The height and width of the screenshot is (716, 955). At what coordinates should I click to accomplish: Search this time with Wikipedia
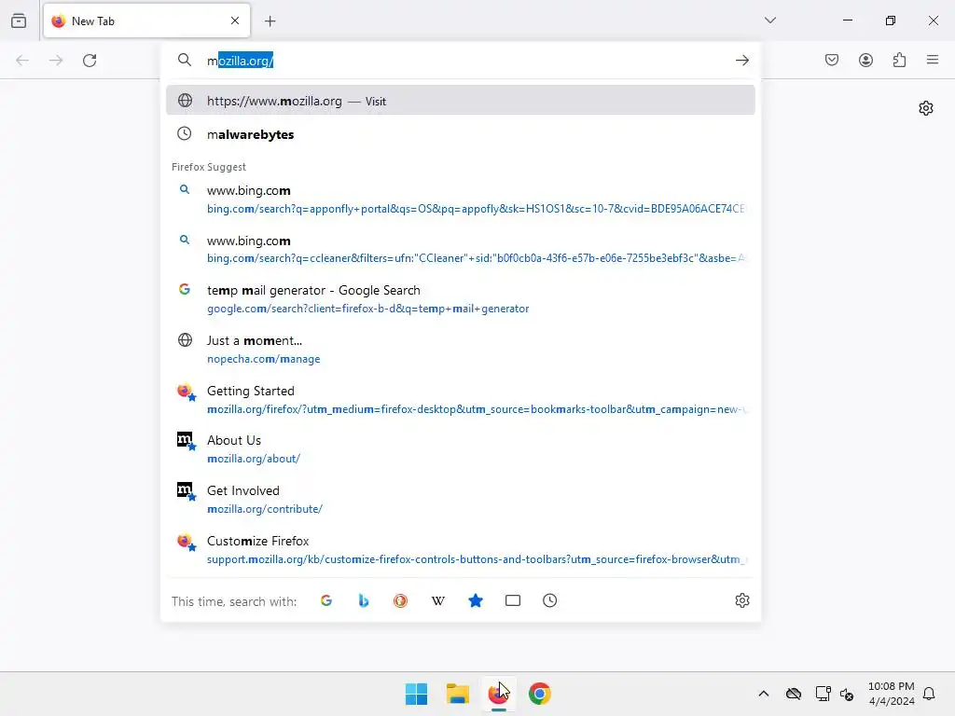[x=438, y=601]
